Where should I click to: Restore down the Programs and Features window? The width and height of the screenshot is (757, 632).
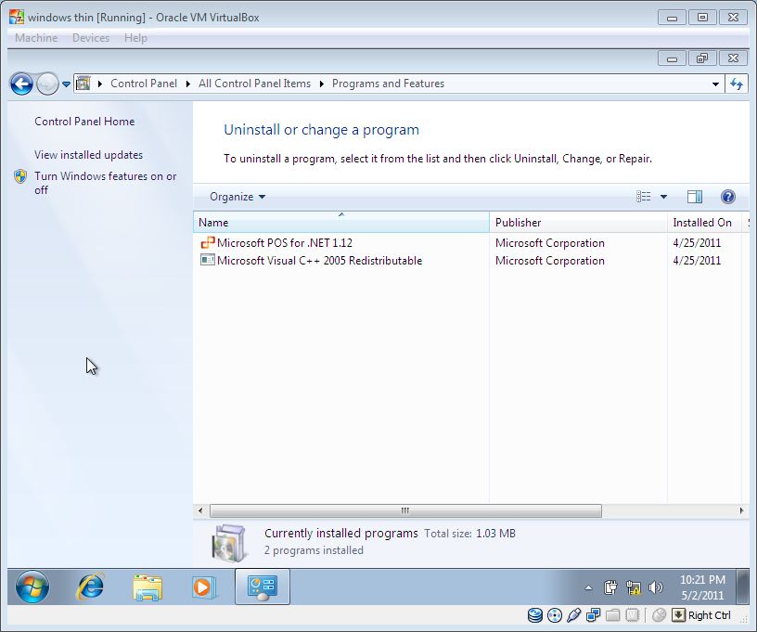click(702, 58)
